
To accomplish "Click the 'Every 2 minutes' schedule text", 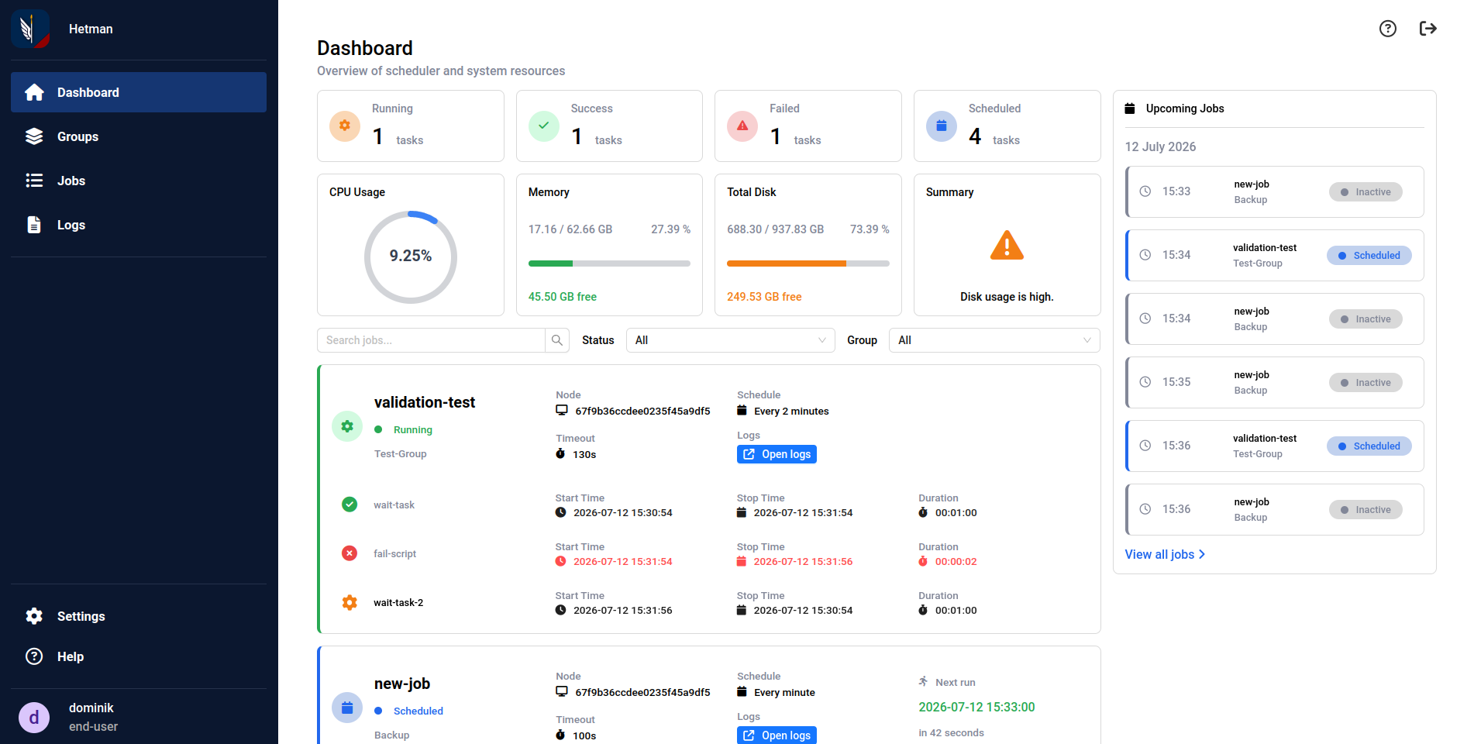I will [x=791, y=411].
